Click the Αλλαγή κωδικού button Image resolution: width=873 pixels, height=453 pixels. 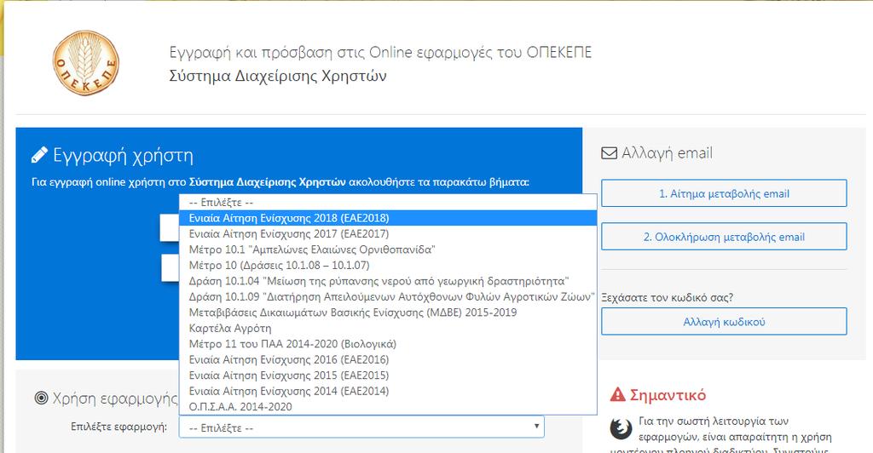724,321
